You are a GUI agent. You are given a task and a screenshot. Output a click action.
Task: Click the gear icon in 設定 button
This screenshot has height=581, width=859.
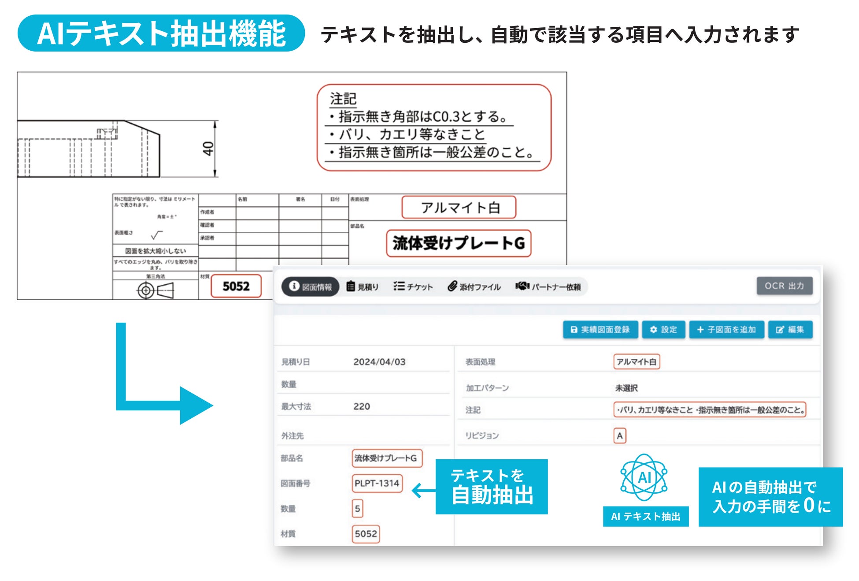654,330
